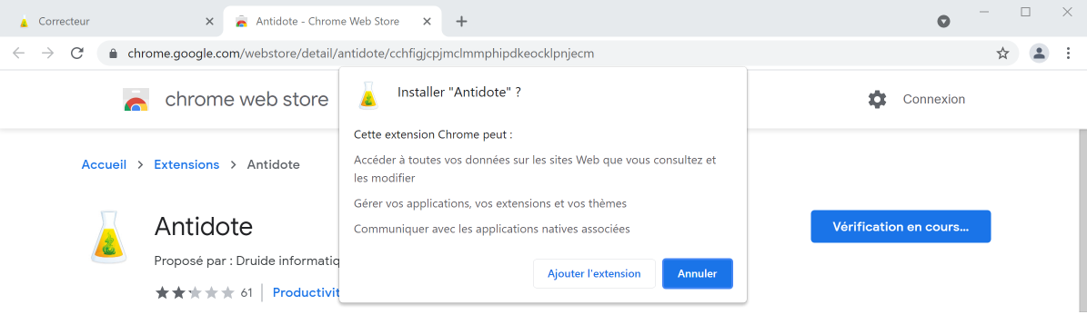Viewport: 1087px width, 334px height.
Task: Open Chrome's three-dot menu
Action: pos(1068,54)
